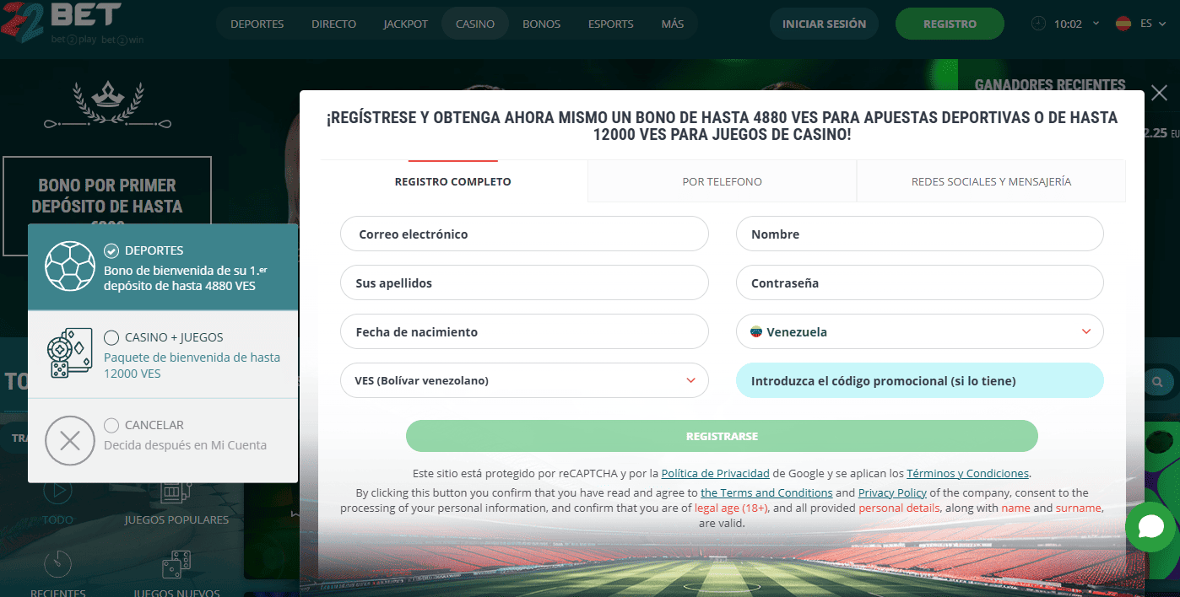This screenshot has height=597, width=1180.
Task: Click the GANADORES RECIENTES heading
Action: pos(1050,84)
